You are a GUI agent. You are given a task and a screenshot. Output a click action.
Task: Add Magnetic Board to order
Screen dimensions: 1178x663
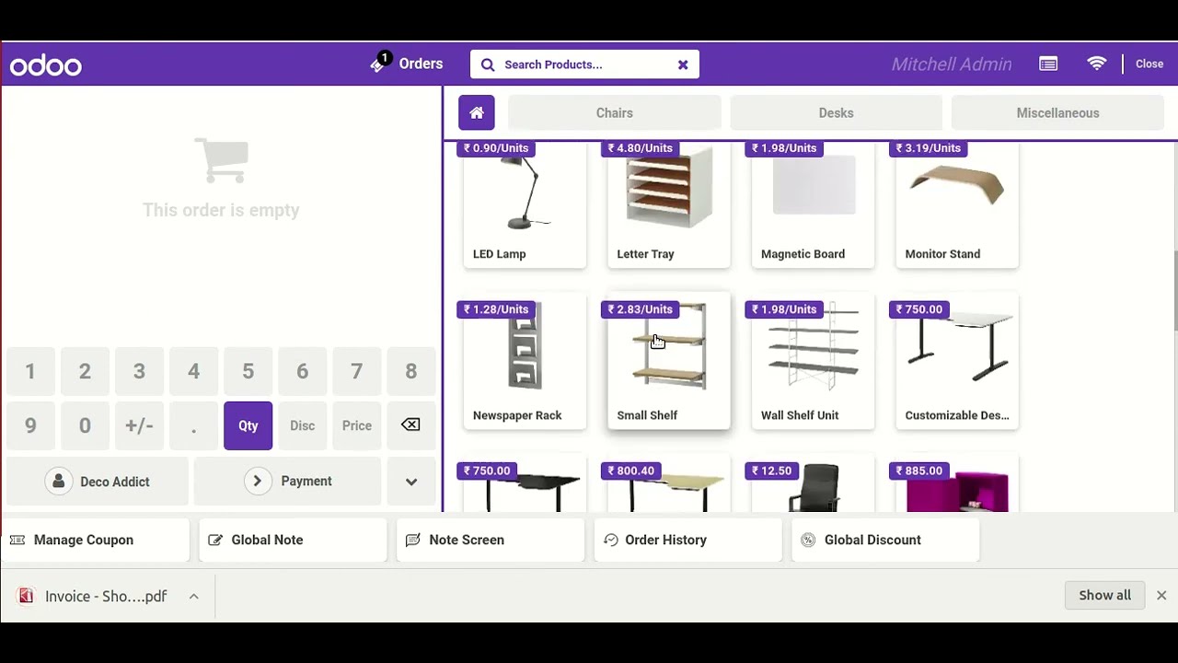click(814, 204)
